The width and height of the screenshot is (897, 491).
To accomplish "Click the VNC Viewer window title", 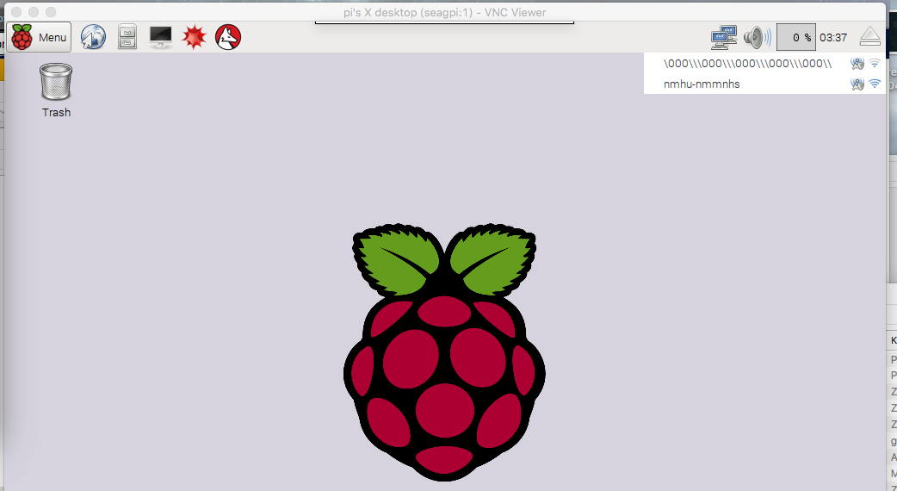I will point(444,12).
